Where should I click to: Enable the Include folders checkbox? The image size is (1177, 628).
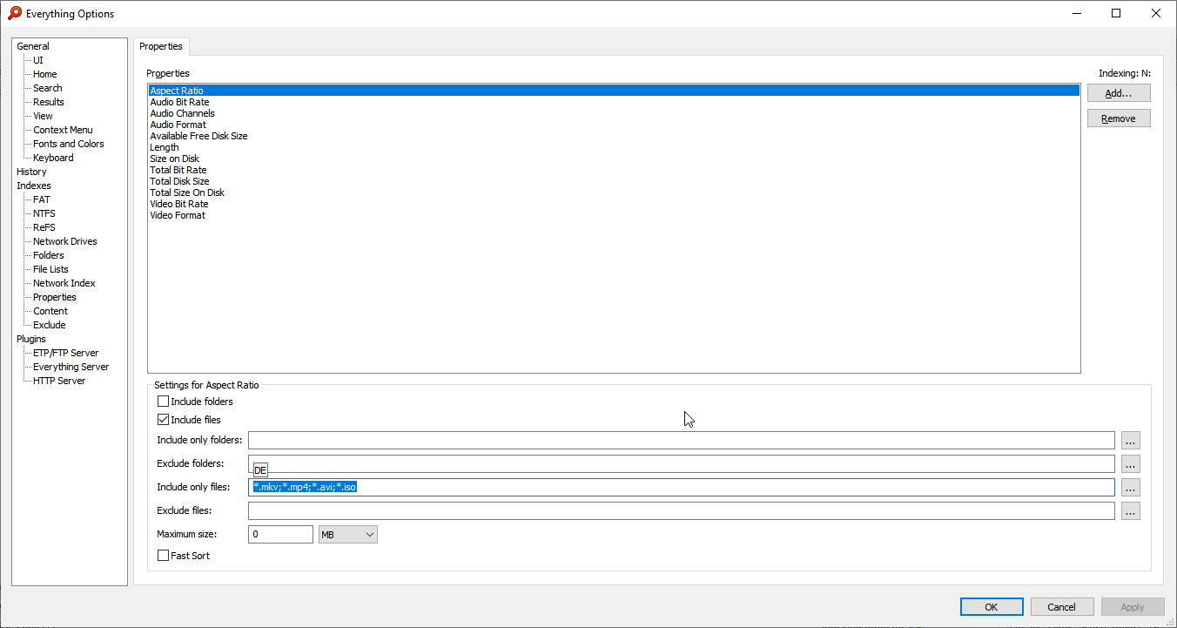163,402
